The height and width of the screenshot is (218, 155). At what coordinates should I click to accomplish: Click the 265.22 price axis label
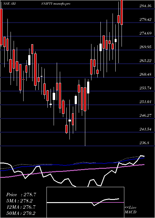pyautogui.click(x=145, y=61)
